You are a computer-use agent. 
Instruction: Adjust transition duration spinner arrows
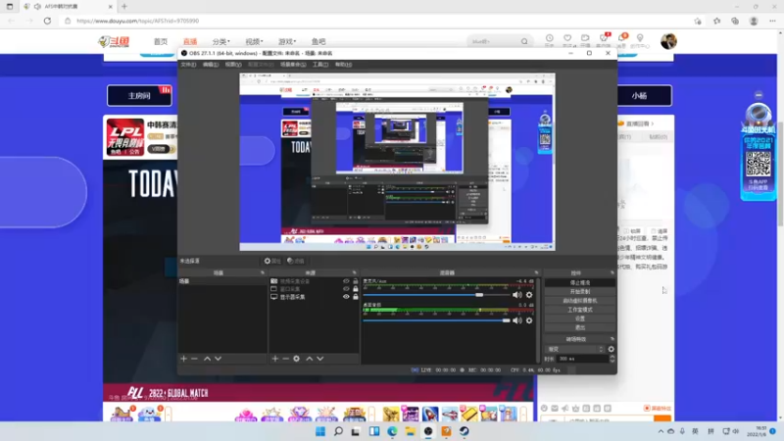[x=612, y=359]
